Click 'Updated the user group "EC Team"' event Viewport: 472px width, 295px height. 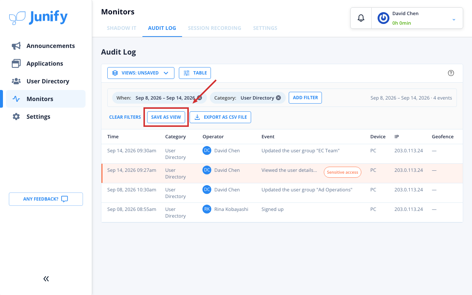click(301, 150)
